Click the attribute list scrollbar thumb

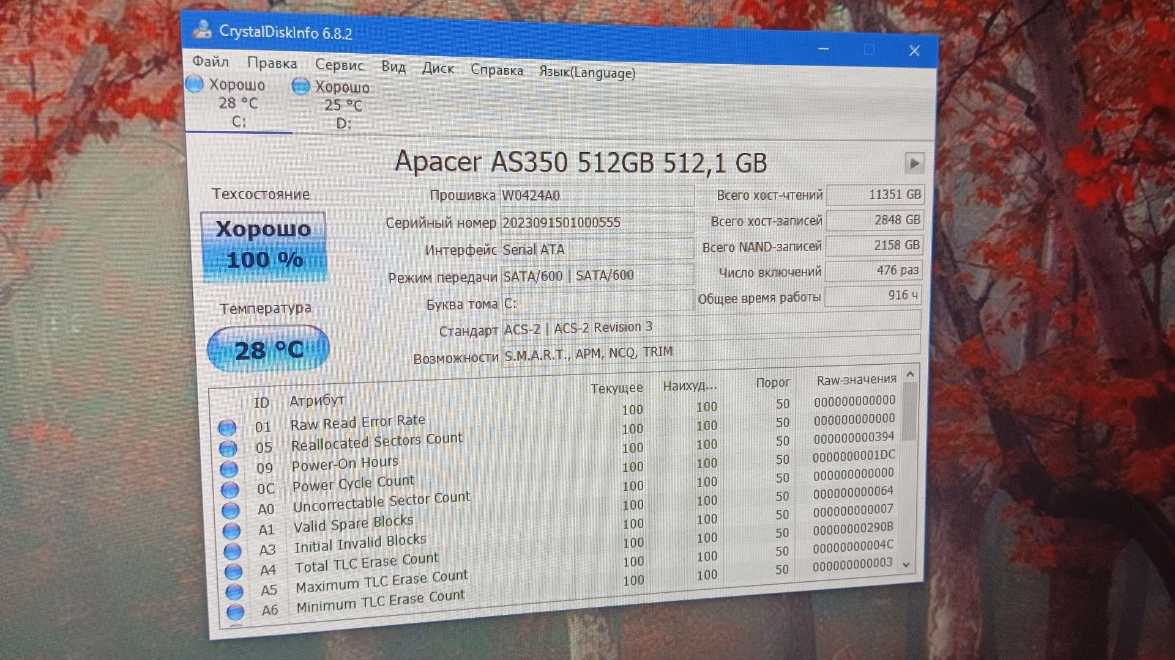[909, 411]
